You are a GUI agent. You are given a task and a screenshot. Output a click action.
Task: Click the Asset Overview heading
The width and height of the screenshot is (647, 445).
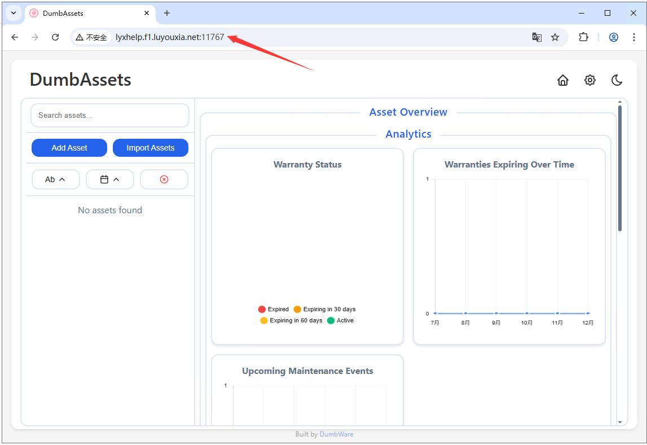pyautogui.click(x=408, y=112)
